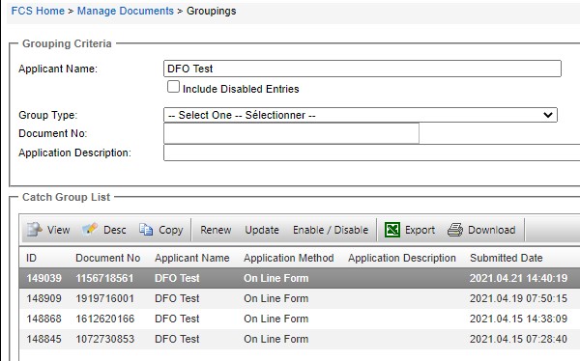580x361 pixels.
Task: Click document number 1919716001
Action: [104, 298]
